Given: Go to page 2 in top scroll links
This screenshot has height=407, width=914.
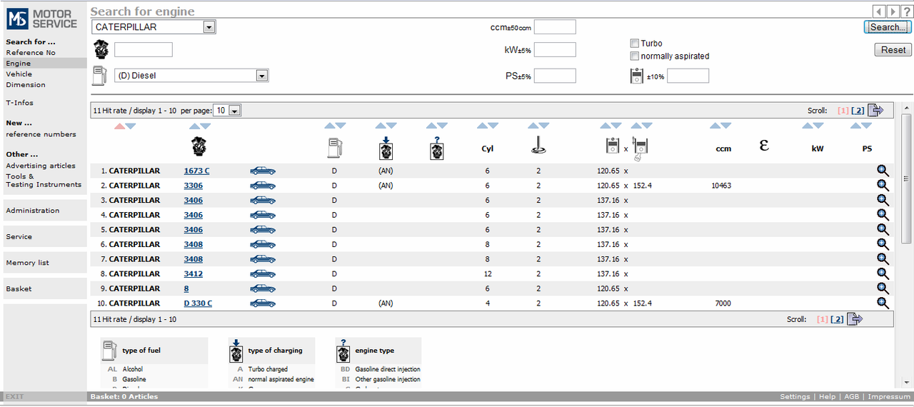Looking at the screenshot, I should click(858, 111).
